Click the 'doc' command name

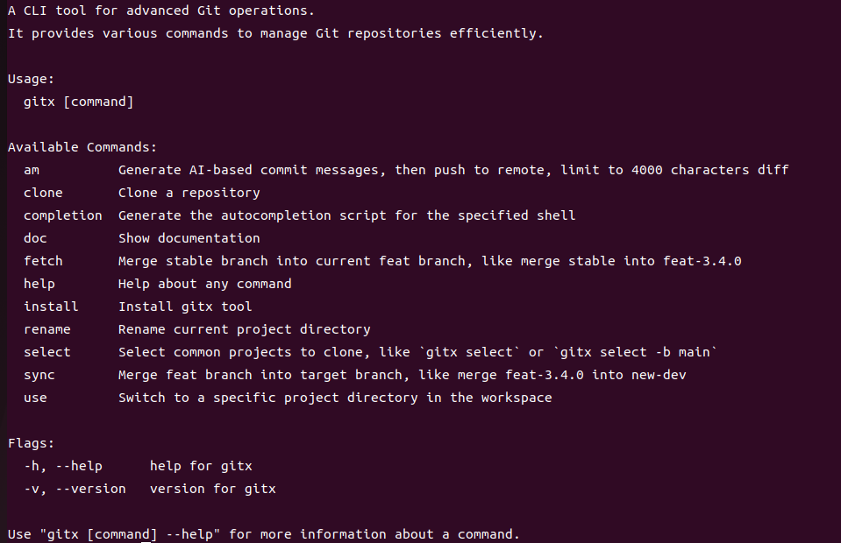(35, 238)
